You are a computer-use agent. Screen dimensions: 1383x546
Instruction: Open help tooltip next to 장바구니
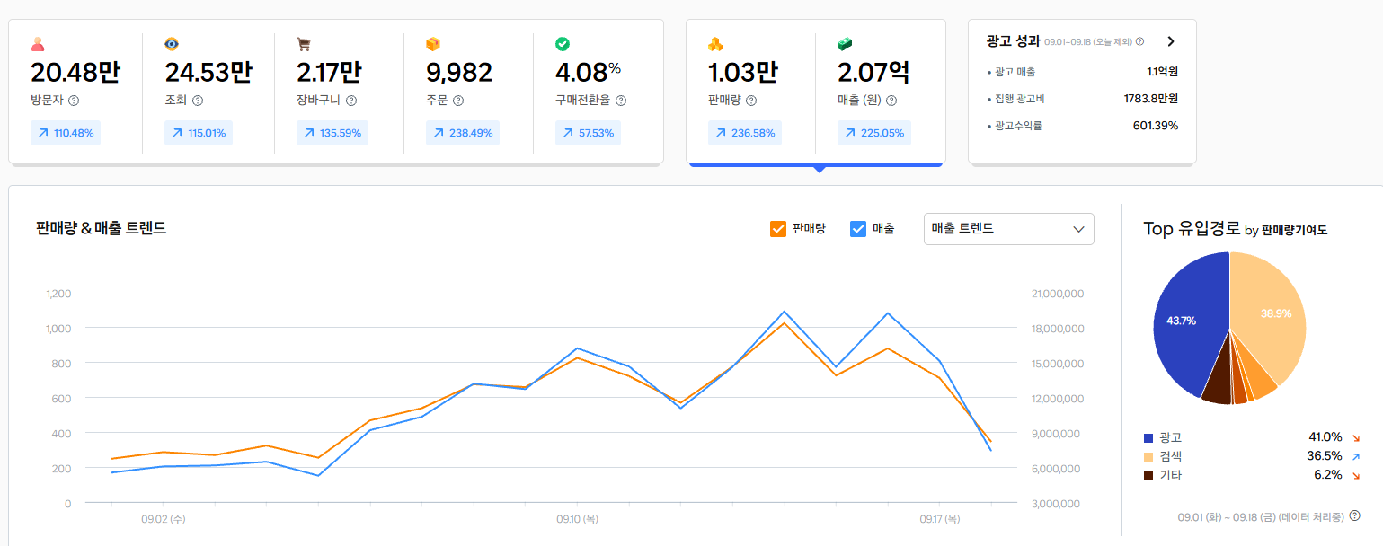(351, 101)
